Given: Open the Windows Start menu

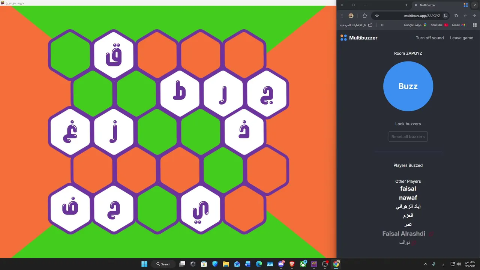Looking at the screenshot, I should click(x=144, y=264).
